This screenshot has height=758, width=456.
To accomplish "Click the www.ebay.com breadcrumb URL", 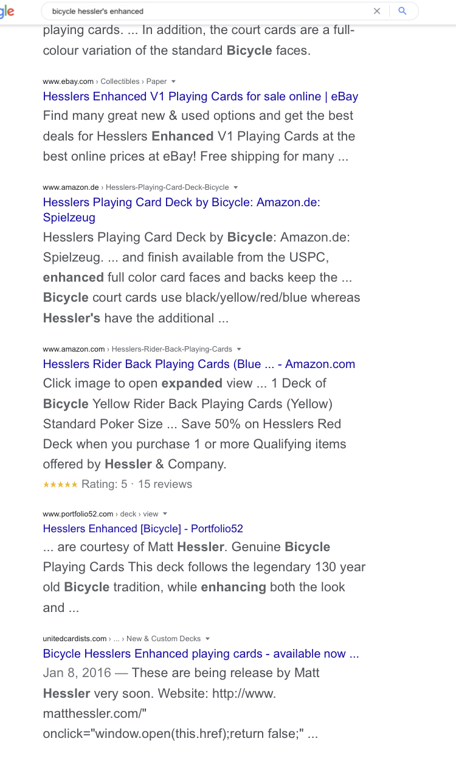I will point(68,82).
